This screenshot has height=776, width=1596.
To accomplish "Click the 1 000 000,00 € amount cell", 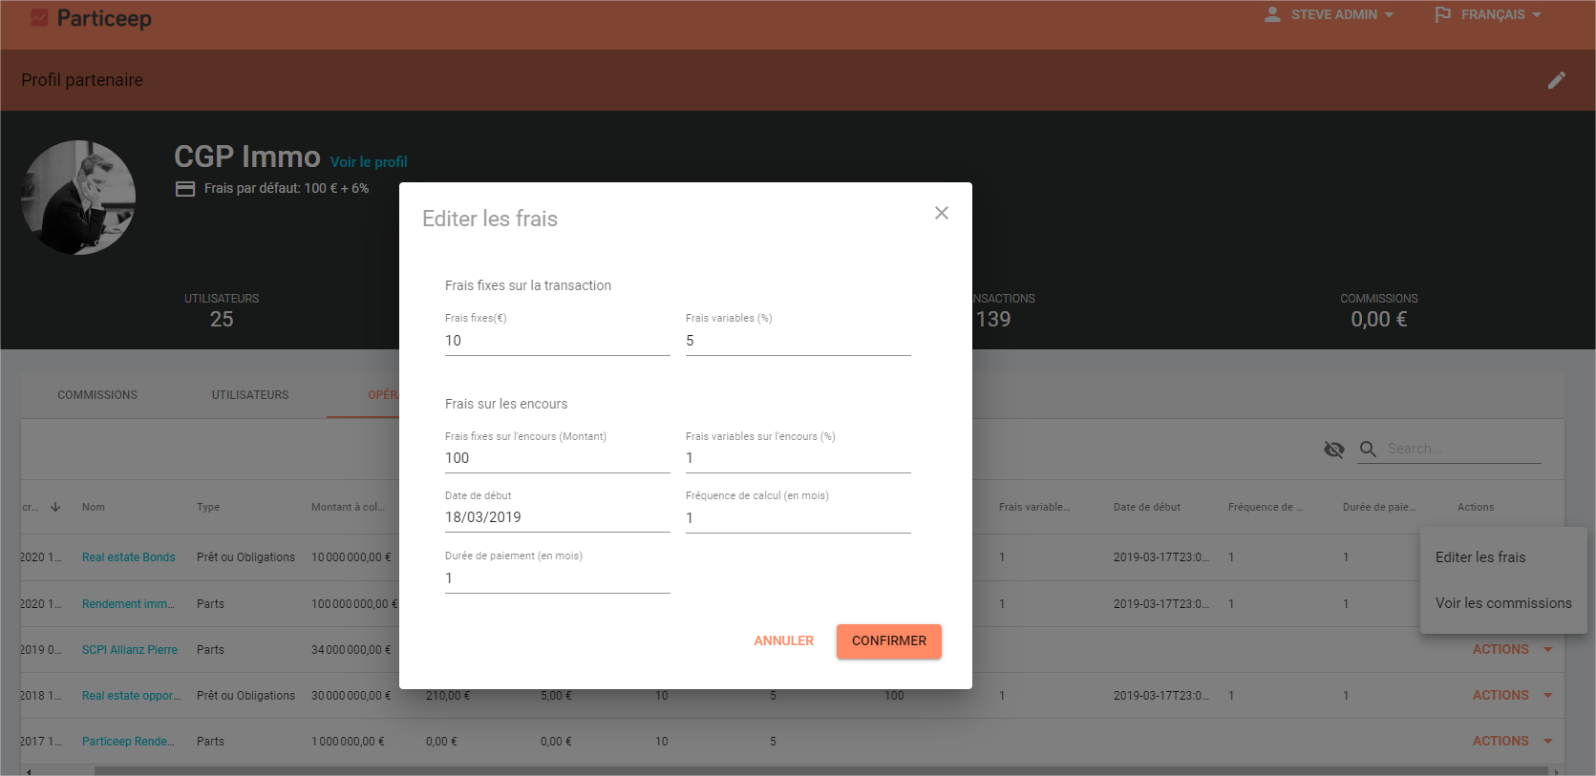I will tap(348, 742).
